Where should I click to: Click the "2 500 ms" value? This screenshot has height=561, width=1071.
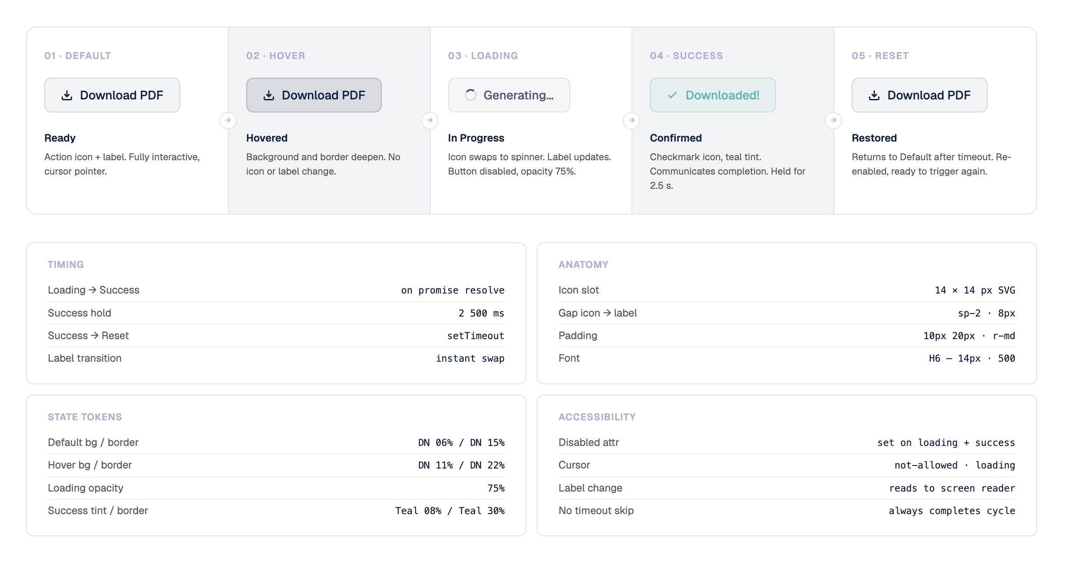point(481,313)
